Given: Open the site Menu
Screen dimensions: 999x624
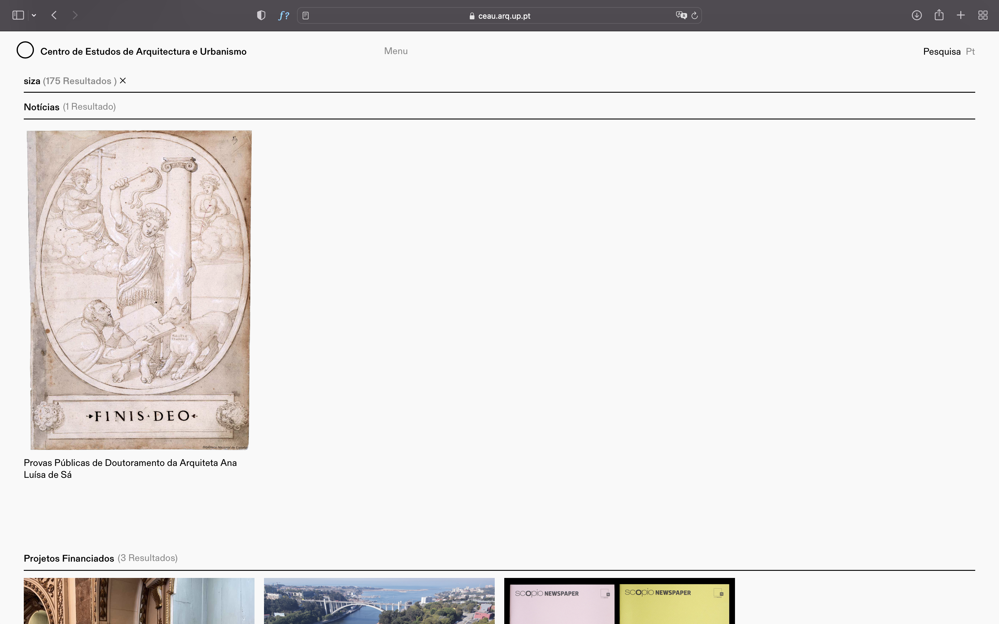Looking at the screenshot, I should (395, 51).
